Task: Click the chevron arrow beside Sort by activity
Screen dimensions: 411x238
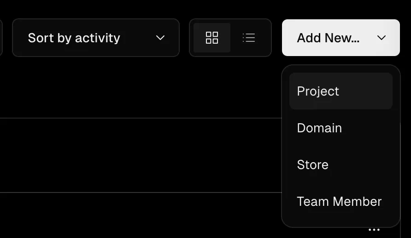Action: (x=160, y=38)
